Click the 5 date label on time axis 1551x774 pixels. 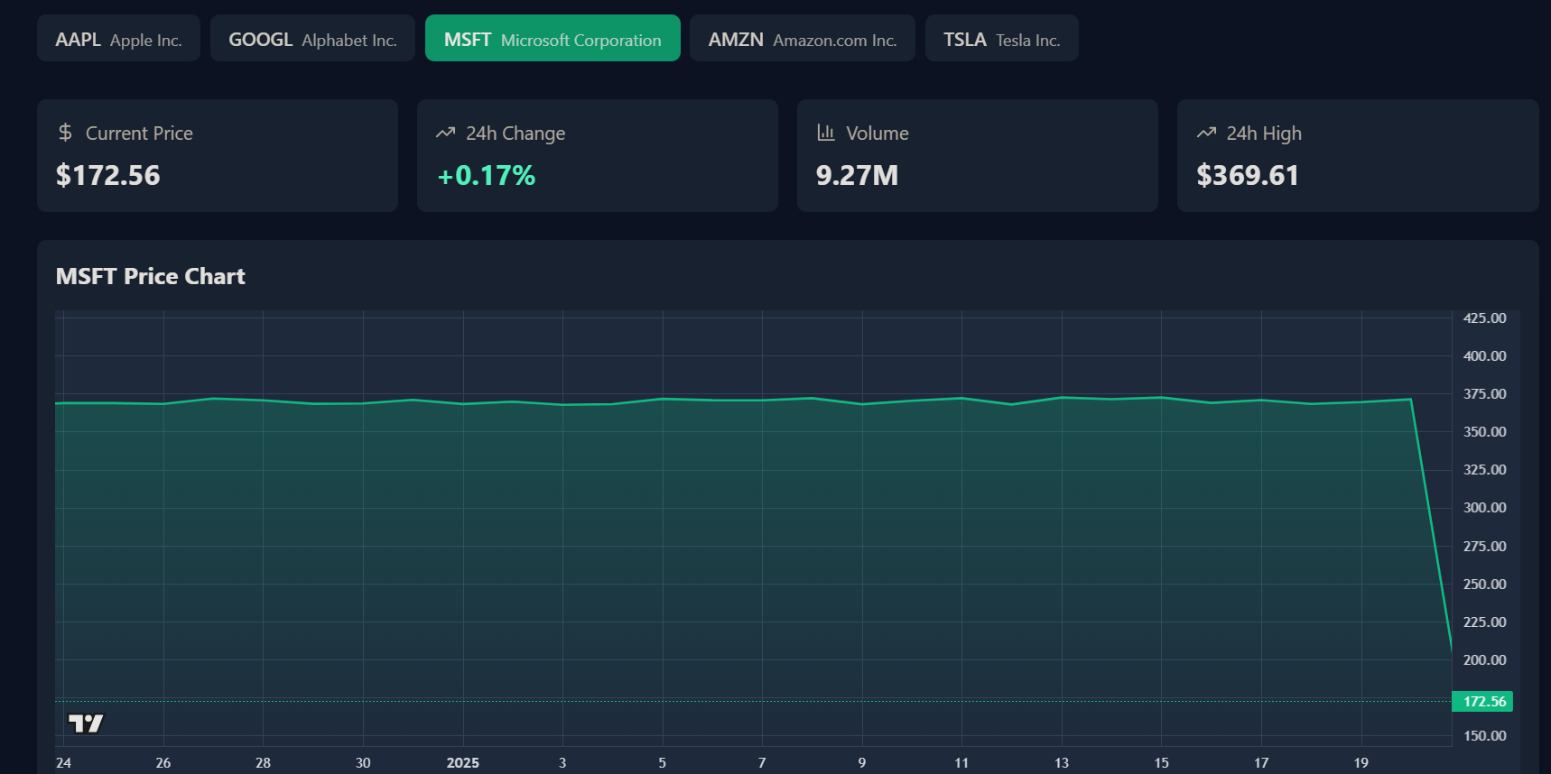[x=663, y=762]
